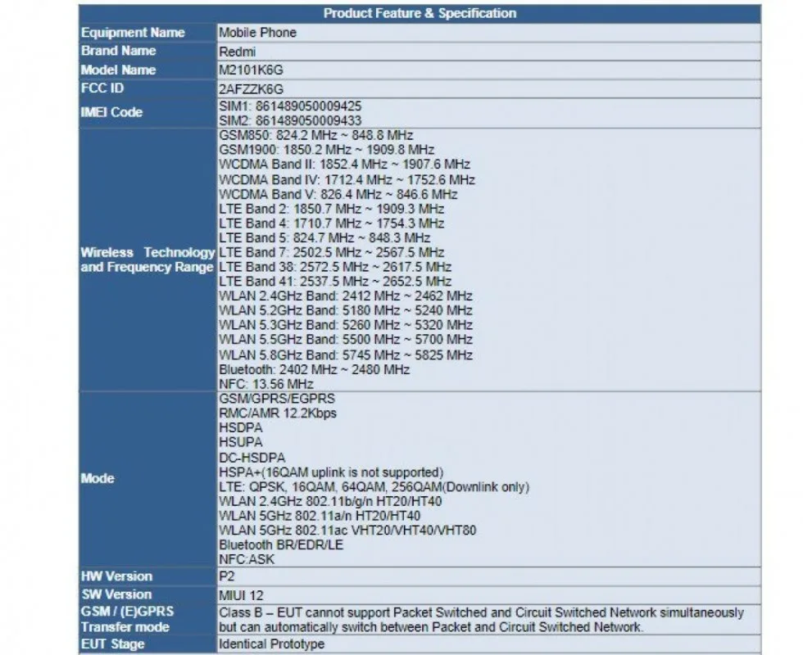Click the 'GSM/GPRS/EGPRS' mode line

pos(277,399)
